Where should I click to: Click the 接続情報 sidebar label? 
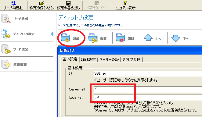(x=20, y=65)
